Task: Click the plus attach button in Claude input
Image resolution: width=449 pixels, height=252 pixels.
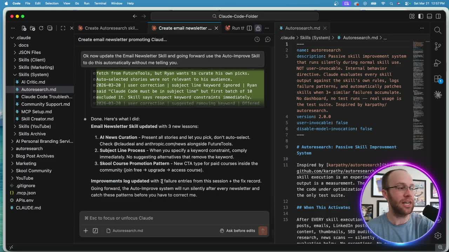Action: (86, 231)
